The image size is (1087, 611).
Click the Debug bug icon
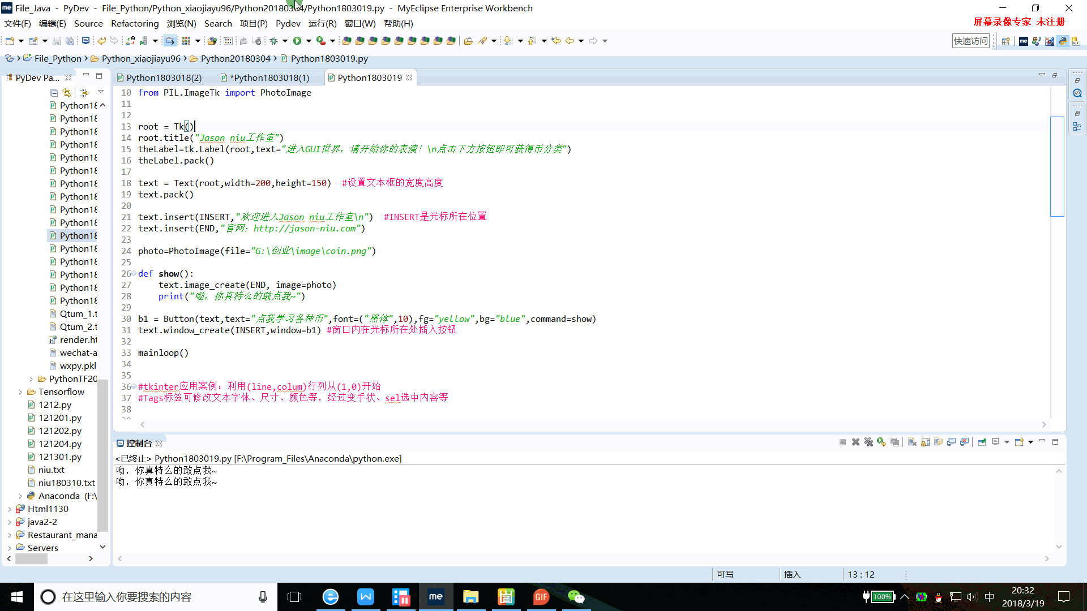[x=274, y=41]
